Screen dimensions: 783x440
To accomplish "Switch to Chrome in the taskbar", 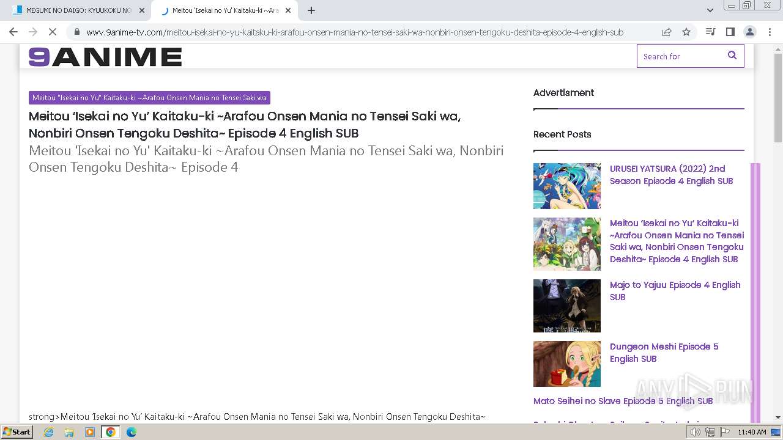I will 110,432.
